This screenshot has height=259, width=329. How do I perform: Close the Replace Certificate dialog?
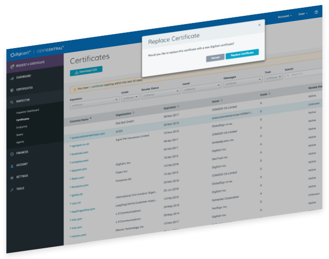[259, 25]
